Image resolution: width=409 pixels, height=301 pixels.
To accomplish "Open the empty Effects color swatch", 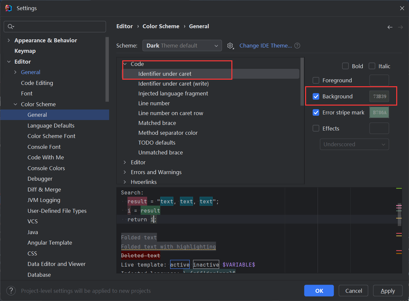I will coord(379,129).
